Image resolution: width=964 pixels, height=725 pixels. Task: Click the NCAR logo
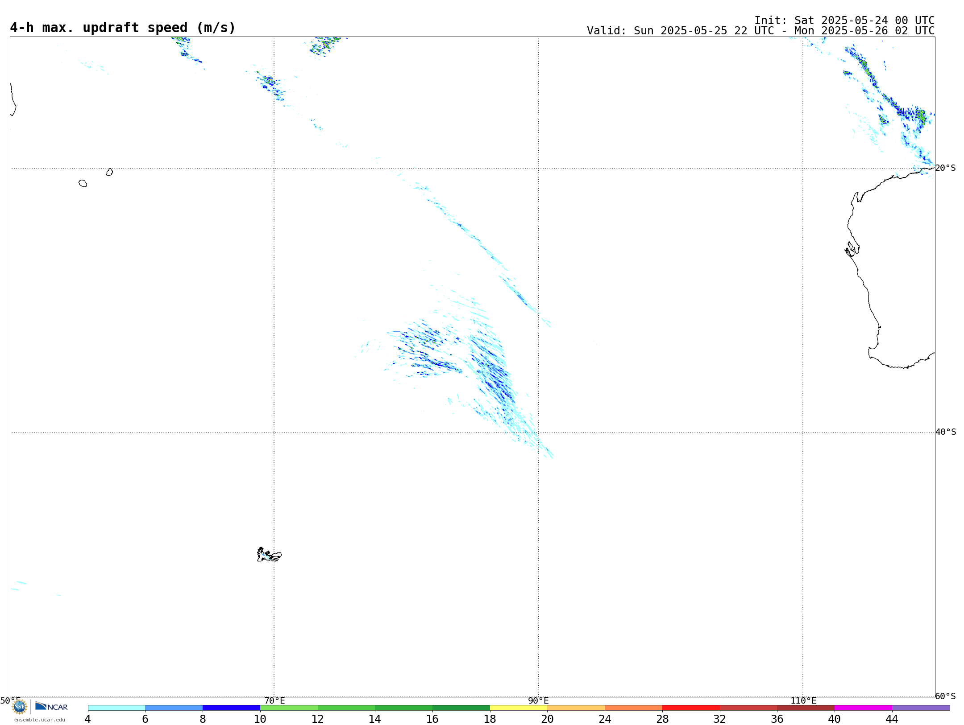coord(51,707)
